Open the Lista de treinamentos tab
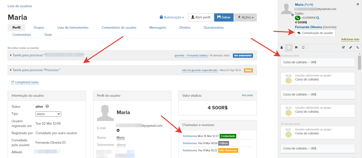The image size is (362, 158). (x=73, y=27)
